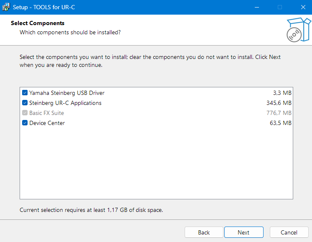This screenshot has width=312, height=242.
Task: Click the 3,3 MB size value
Action: pos(282,93)
